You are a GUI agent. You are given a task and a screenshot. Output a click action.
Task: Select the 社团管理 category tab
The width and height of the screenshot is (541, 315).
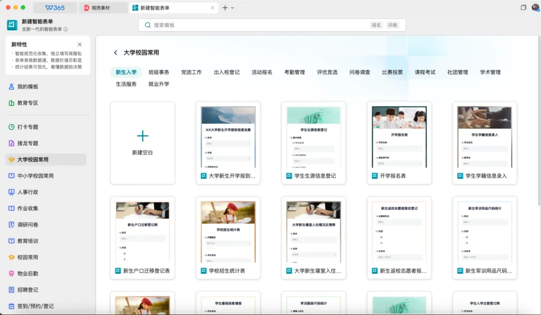click(x=457, y=72)
